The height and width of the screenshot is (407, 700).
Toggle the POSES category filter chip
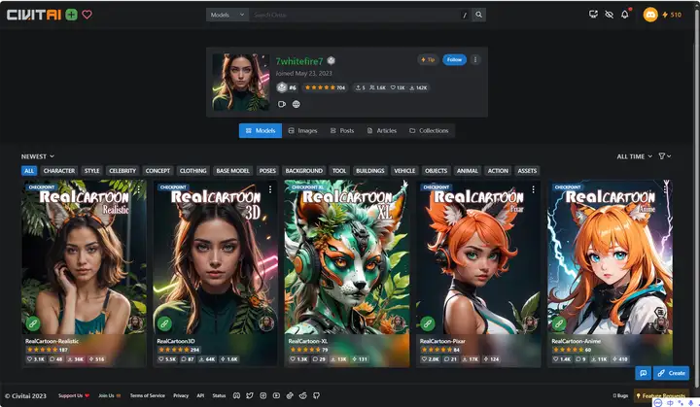pos(267,171)
